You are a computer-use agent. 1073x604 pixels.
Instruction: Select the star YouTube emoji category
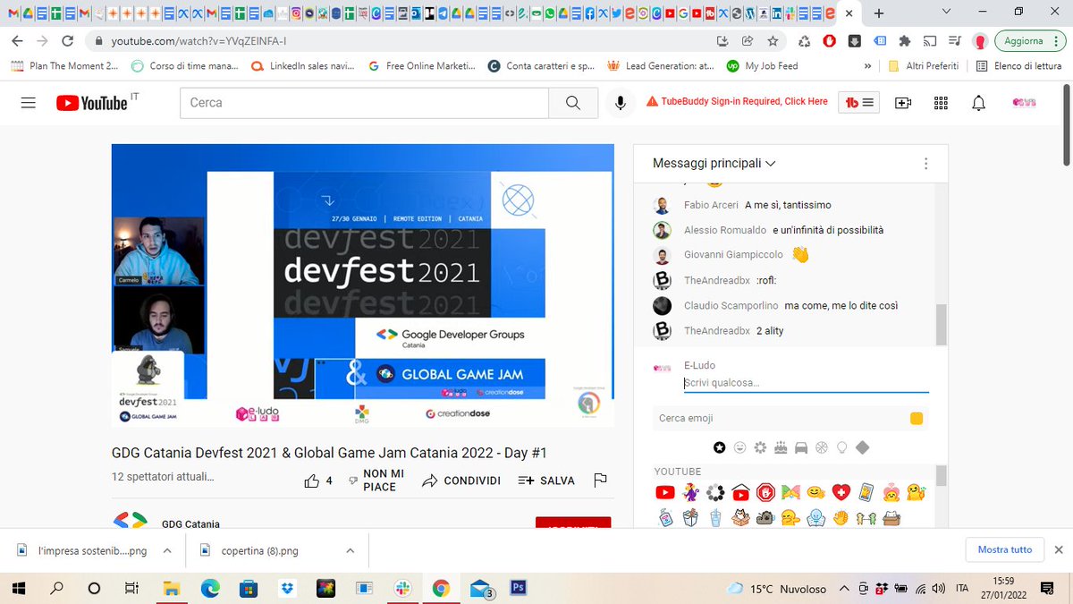pos(719,447)
